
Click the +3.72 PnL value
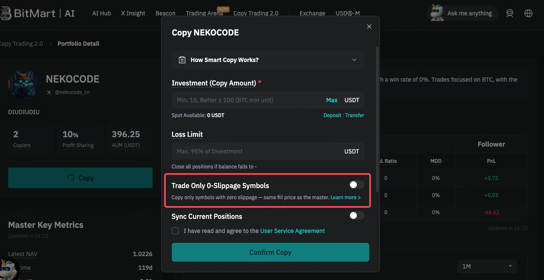[491, 178]
